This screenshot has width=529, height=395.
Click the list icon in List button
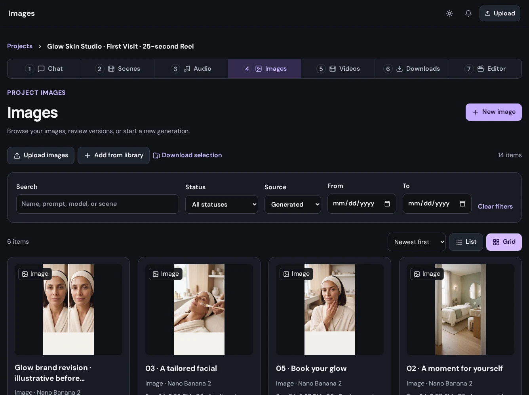[x=459, y=242]
